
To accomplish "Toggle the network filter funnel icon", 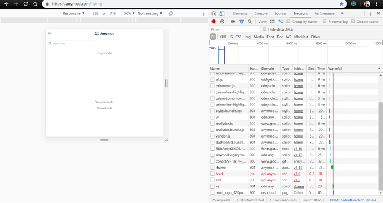I will [x=241, y=22].
